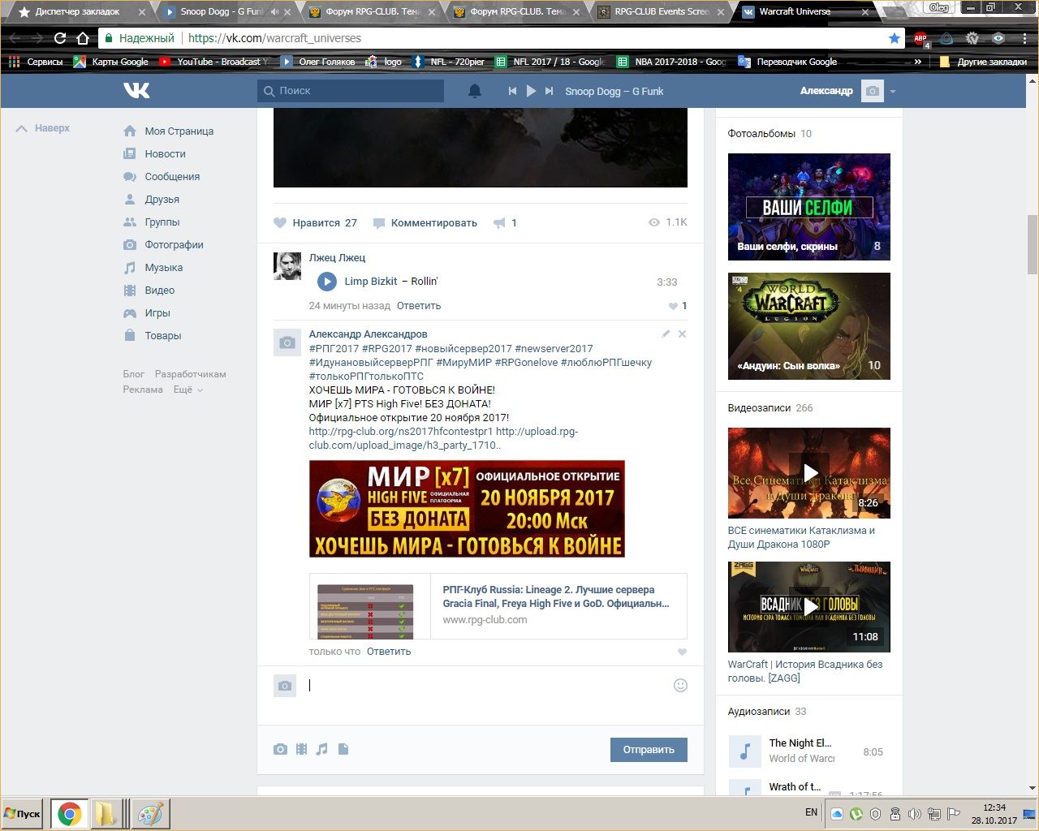Image resolution: width=1039 pixels, height=831 pixels.
Task: Like Лжец Лжец's comment heart icon
Action: click(673, 306)
